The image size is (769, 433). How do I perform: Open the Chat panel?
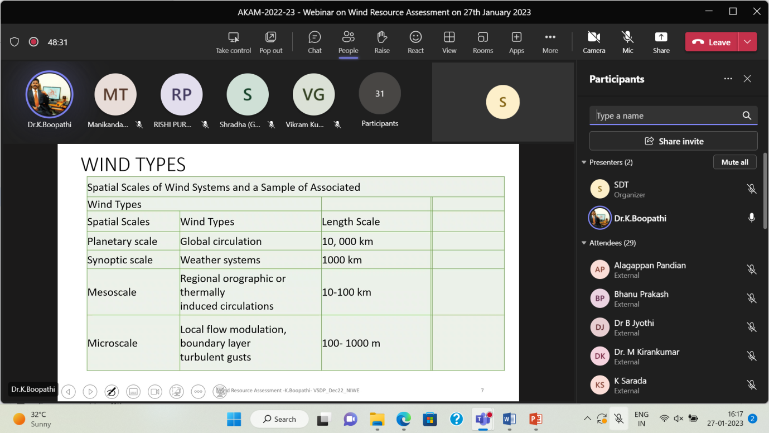coord(315,42)
